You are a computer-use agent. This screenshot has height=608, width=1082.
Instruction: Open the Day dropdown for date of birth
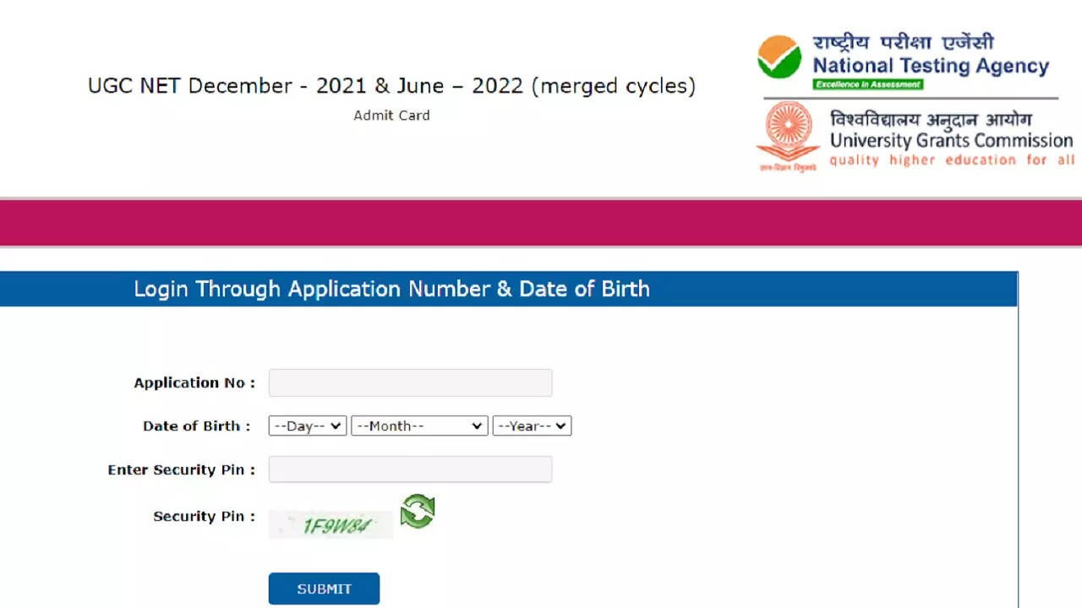pos(308,426)
